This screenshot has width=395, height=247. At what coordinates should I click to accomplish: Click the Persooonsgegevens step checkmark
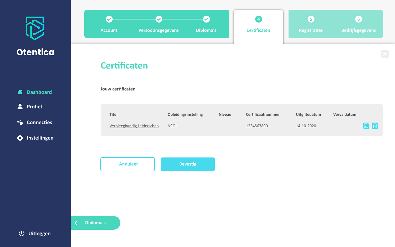pos(159,19)
